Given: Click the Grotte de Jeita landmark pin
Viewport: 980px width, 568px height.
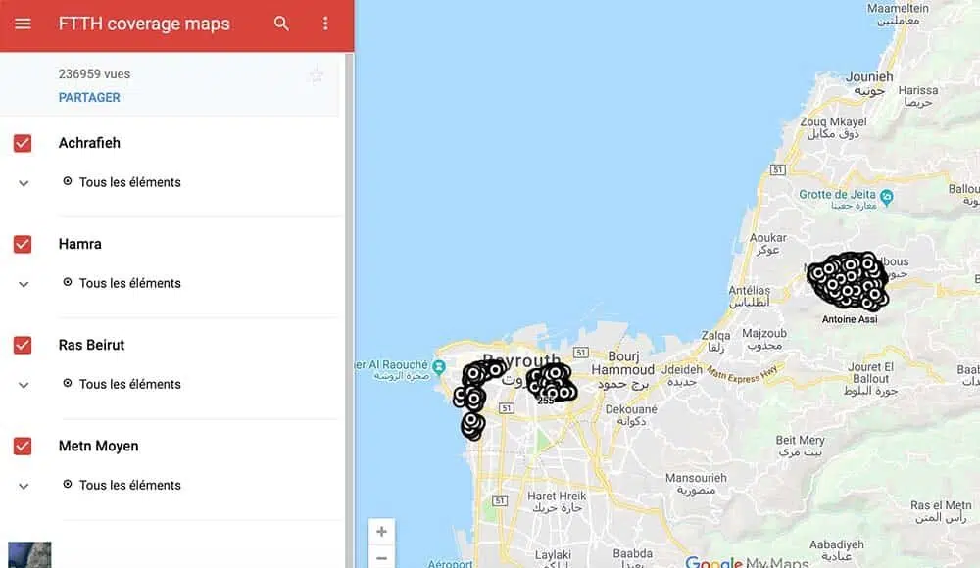Looking at the screenshot, I should 886,198.
